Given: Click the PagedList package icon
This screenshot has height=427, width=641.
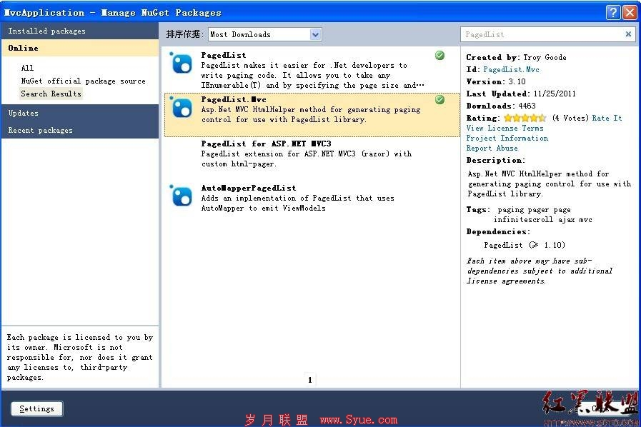Looking at the screenshot, I should click(181, 64).
